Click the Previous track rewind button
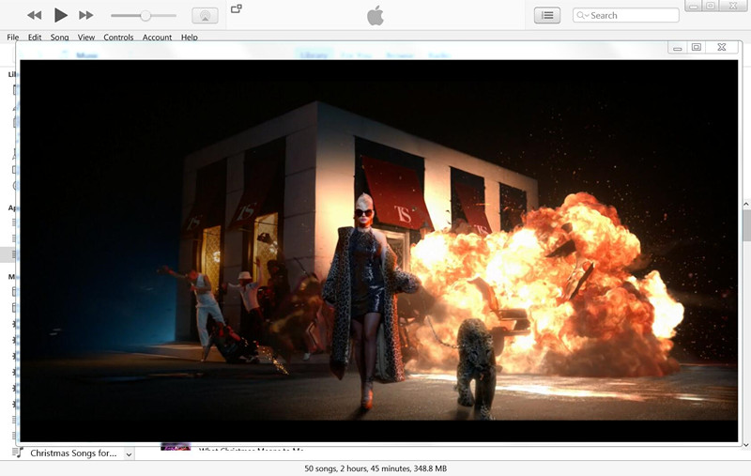751x476 pixels. (34, 15)
